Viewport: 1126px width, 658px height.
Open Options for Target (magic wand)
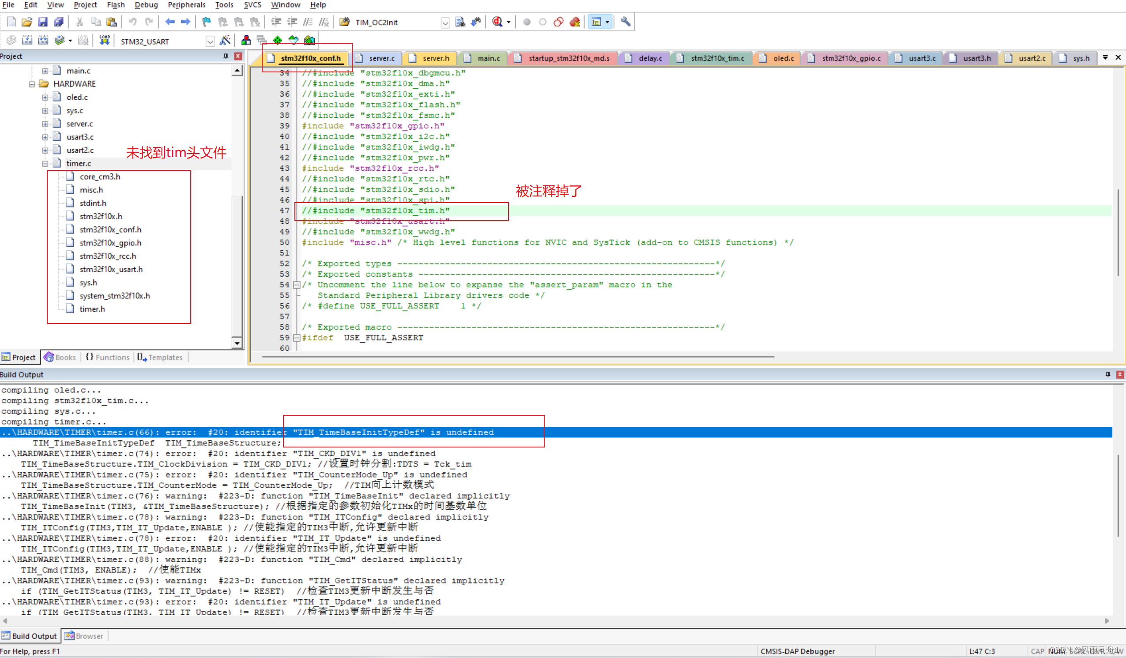[x=225, y=41]
